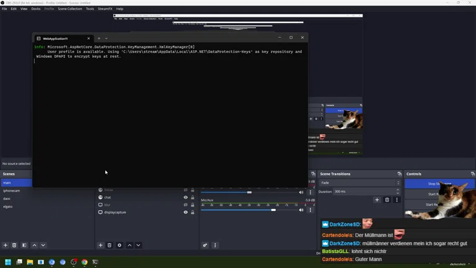Unlock the blur source
Viewport: 476px width, 268px height.
tap(193, 205)
